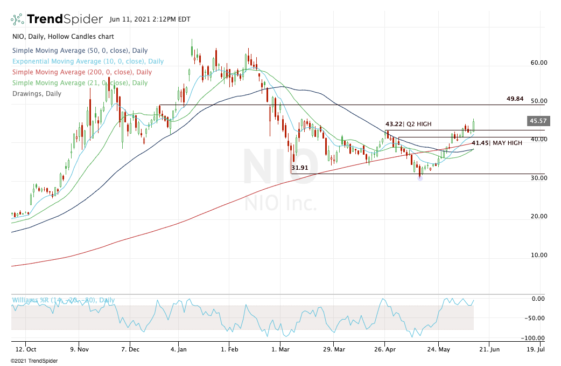Click the 50.00 price axis label

539,101
